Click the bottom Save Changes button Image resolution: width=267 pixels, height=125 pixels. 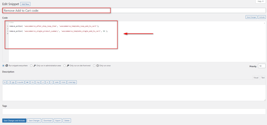[x=34, y=121]
